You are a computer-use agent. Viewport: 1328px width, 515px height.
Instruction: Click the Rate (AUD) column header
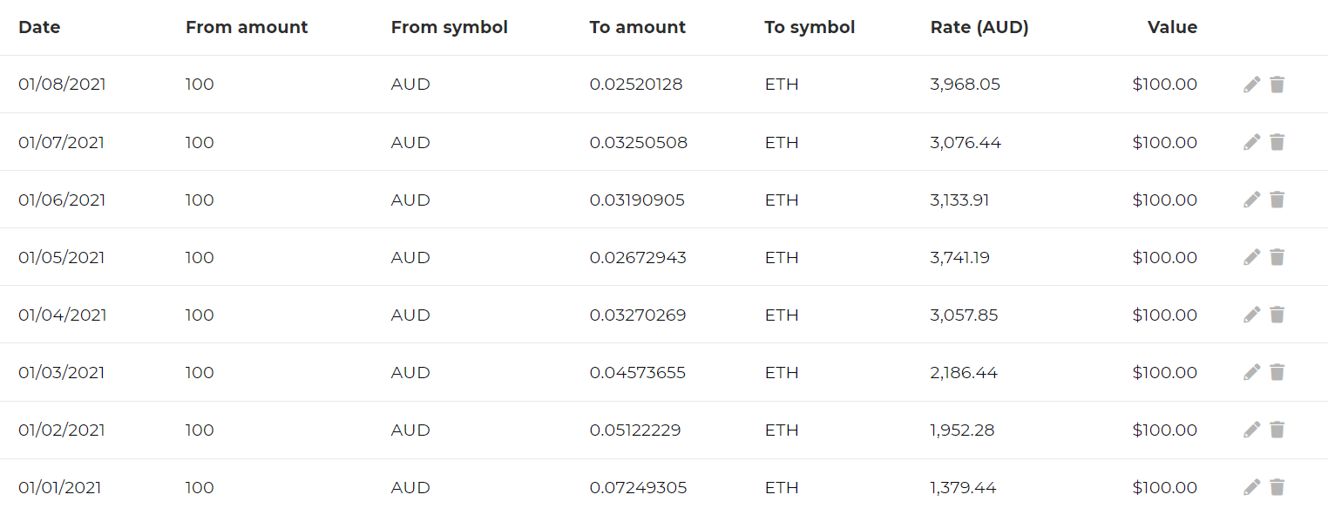tap(979, 27)
